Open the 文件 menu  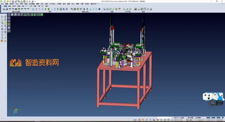pyautogui.click(x=2, y=4)
